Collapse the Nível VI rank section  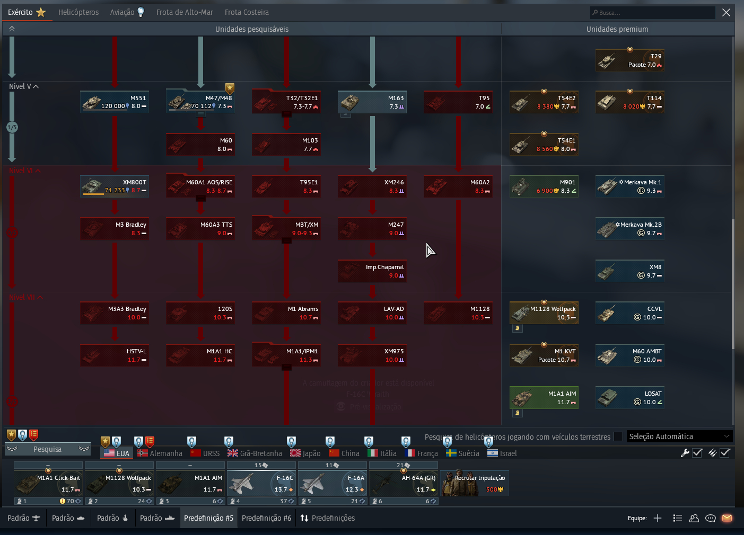25,171
